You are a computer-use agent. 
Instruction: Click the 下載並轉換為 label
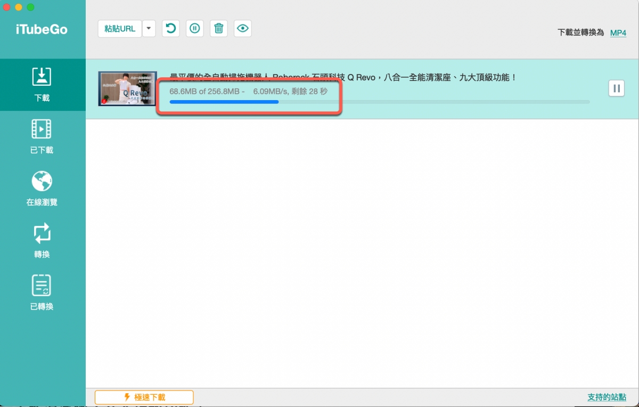point(581,32)
